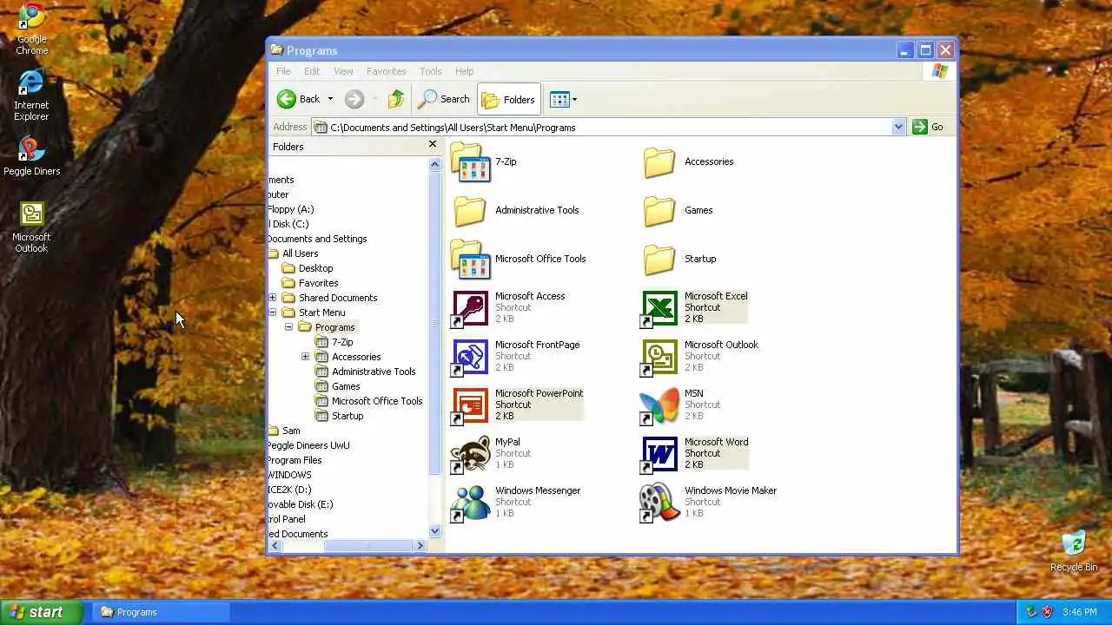The height and width of the screenshot is (625, 1112).
Task: Open the Favorites menu
Action: [386, 71]
